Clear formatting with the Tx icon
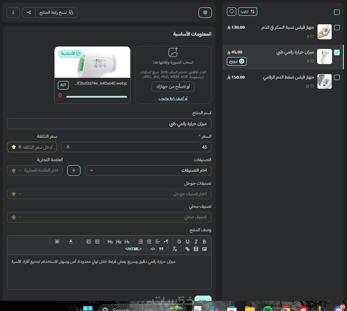Image resolution: width=347 pixels, height=311 pixels. tap(175, 249)
